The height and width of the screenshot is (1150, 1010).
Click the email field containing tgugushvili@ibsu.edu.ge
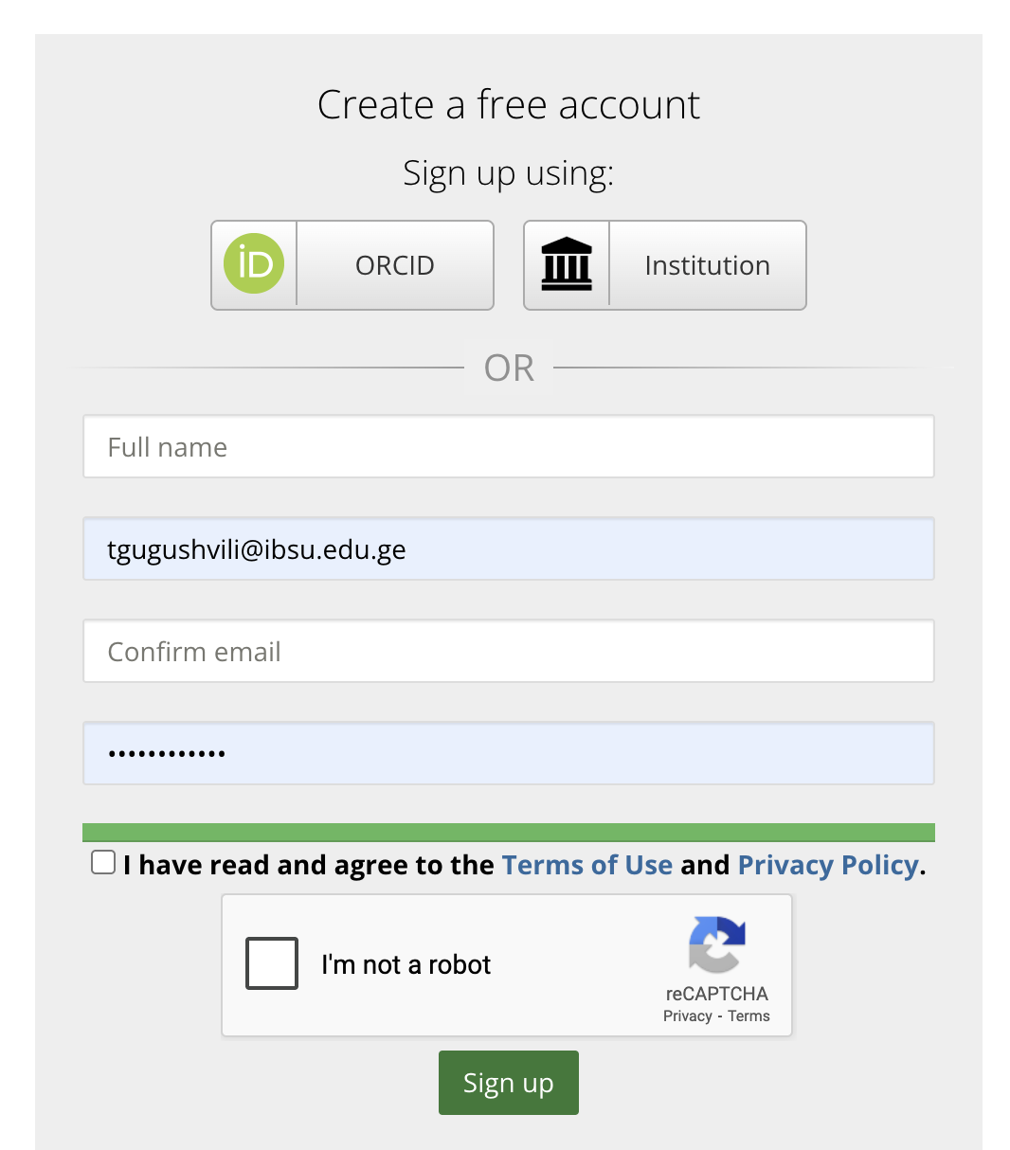pos(509,548)
